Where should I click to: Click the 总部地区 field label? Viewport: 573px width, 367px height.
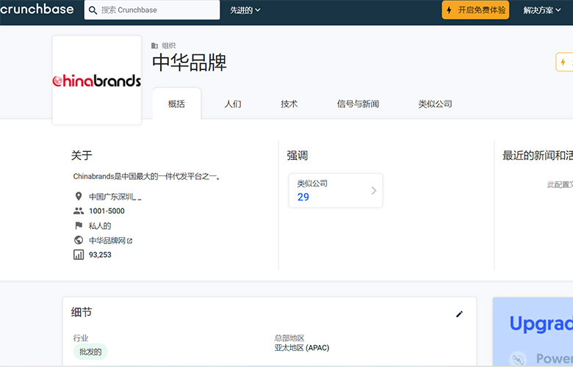289,338
